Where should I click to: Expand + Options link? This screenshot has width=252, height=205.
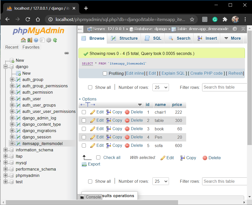tap(88, 99)
